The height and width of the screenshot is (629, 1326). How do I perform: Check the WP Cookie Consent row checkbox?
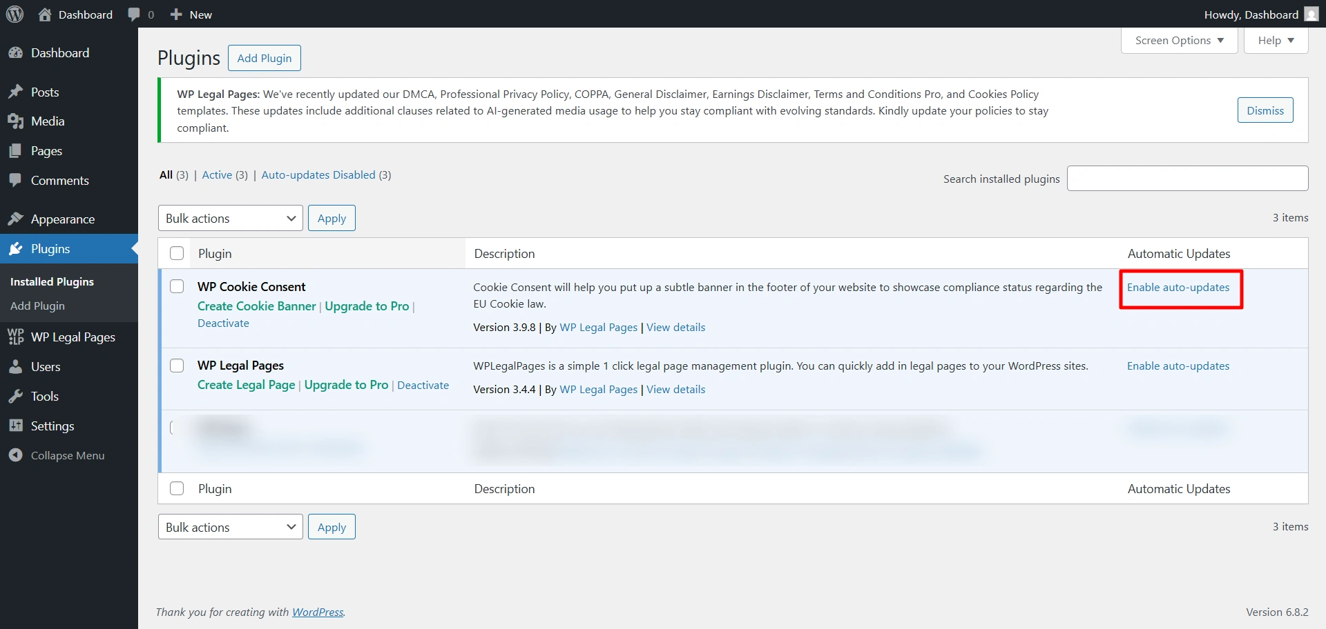click(177, 286)
